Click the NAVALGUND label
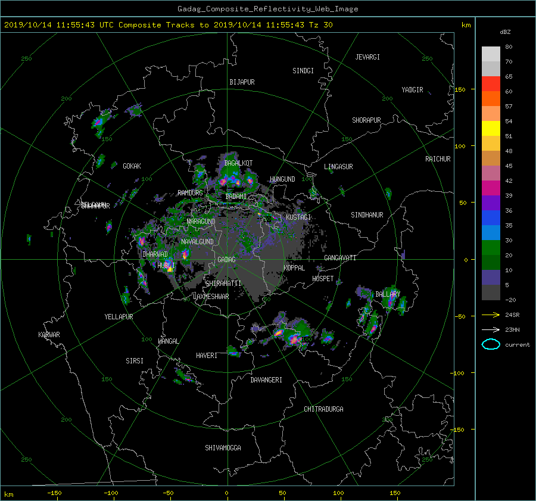Image resolution: width=536 pixels, height=501 pixels. coord(197,242)
